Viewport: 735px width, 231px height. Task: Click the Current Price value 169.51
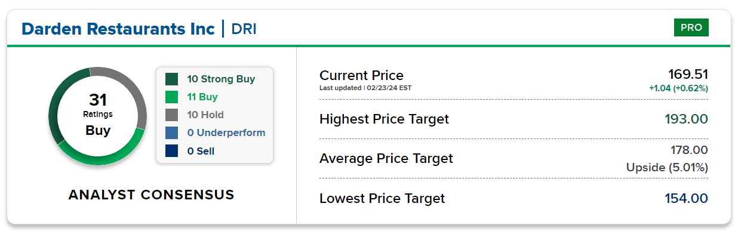tap(688, 75)
